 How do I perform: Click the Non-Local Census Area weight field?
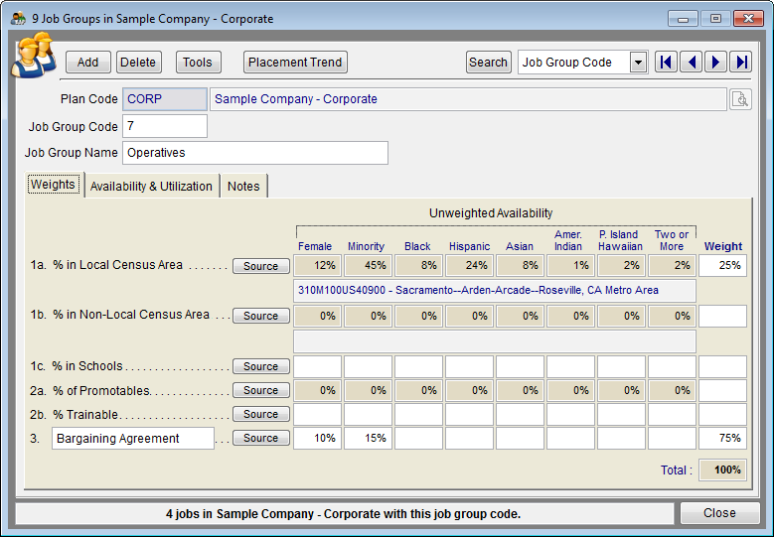click(722, 316)
